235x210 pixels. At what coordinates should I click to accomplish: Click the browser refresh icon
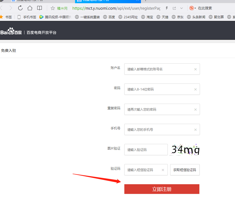(x=20, y=8)
